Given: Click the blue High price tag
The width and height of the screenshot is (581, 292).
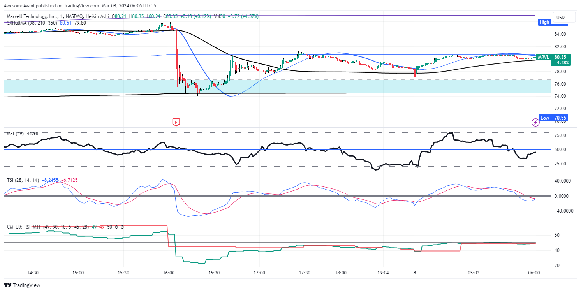Looking at the screenshot, I should coord(544,22).
